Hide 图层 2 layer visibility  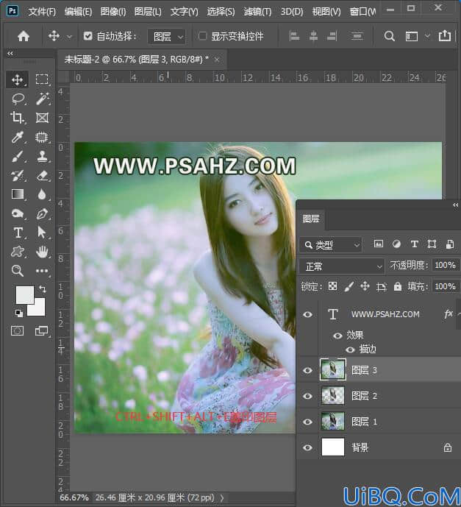tap(307, 396)
